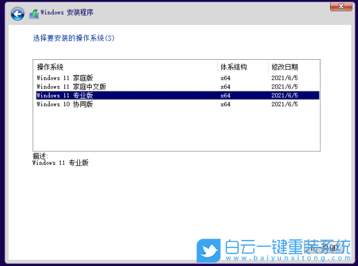Click x64 in the 家庭版 row

point(225,78)
